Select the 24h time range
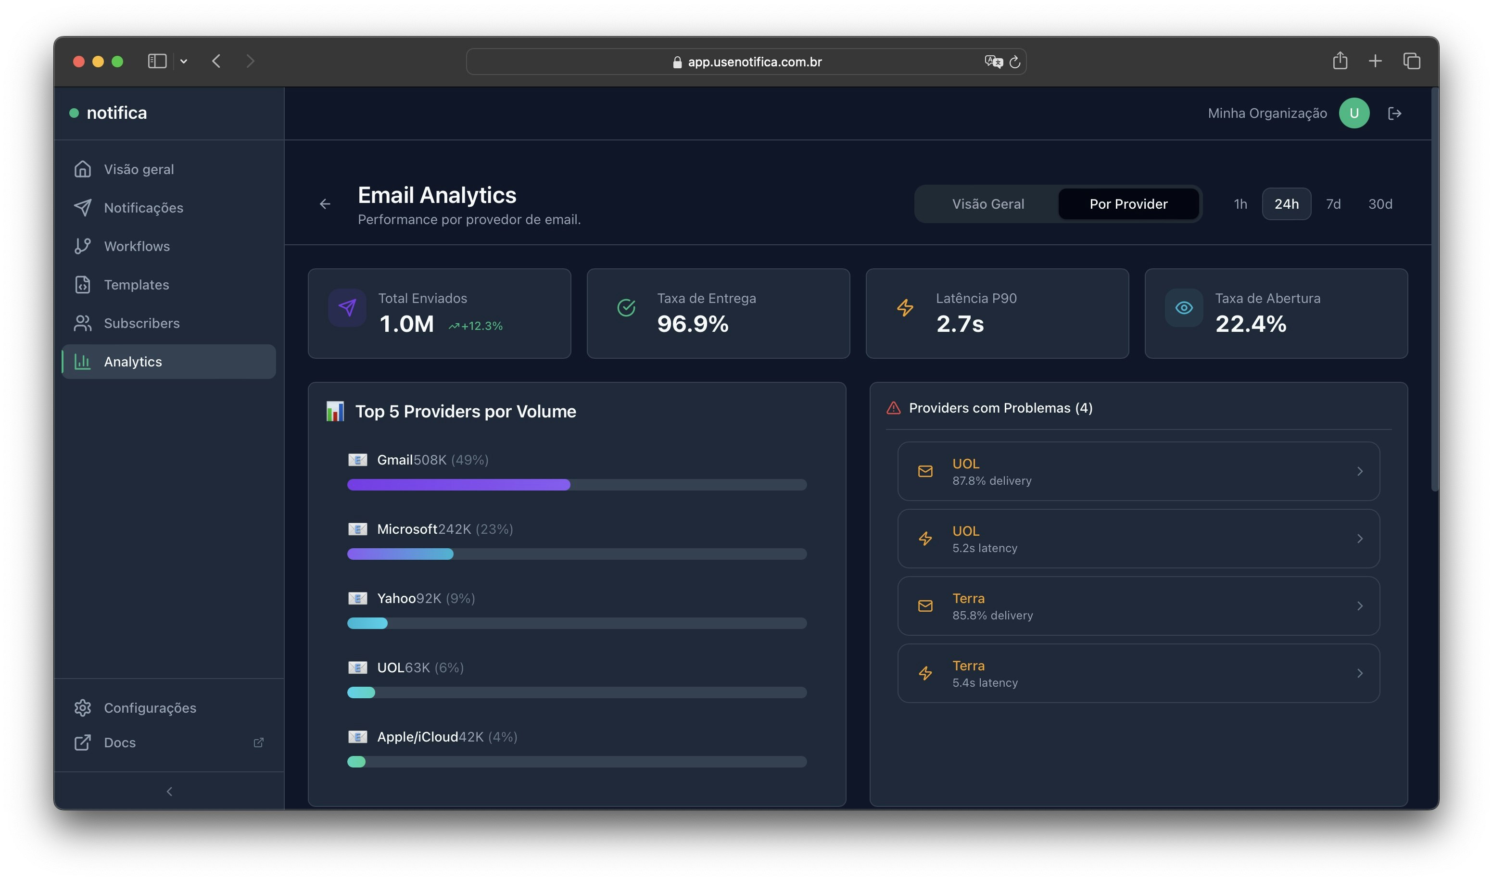1493x881 pixels. [1287, 203]
